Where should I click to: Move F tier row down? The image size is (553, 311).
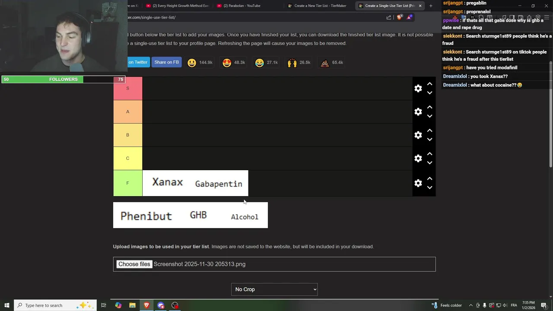[x=429, y=187]
